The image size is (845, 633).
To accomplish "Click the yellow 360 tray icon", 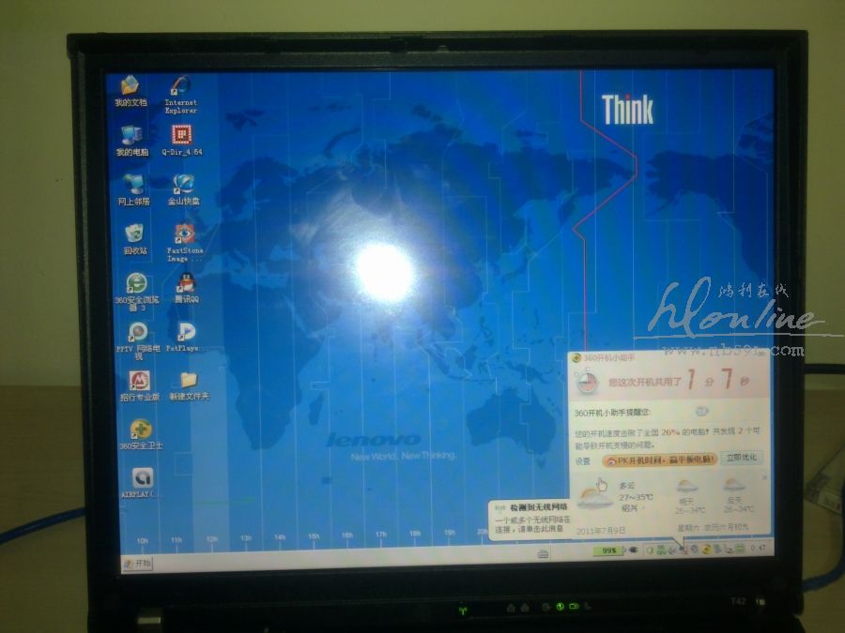I will coord(706,549).
